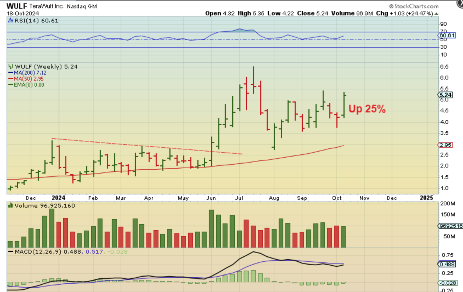Click the Volume 96.9M header value
The width and height of the screenshot is (463, 292).
(352, 13)
